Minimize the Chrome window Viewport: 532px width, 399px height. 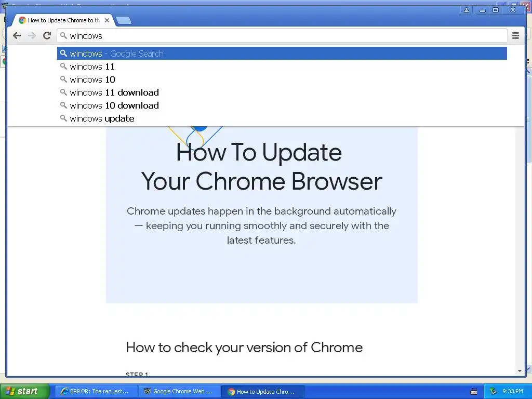coord(482,10)
